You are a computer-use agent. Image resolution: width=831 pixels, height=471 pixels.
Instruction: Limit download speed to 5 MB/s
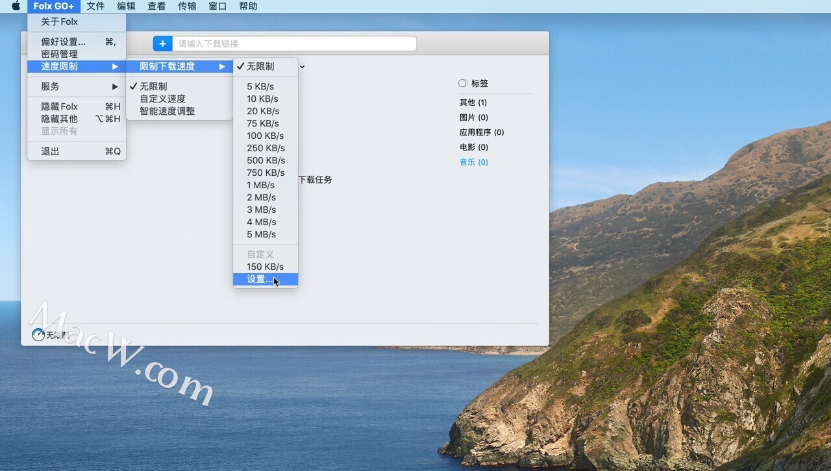pos(266,234)
